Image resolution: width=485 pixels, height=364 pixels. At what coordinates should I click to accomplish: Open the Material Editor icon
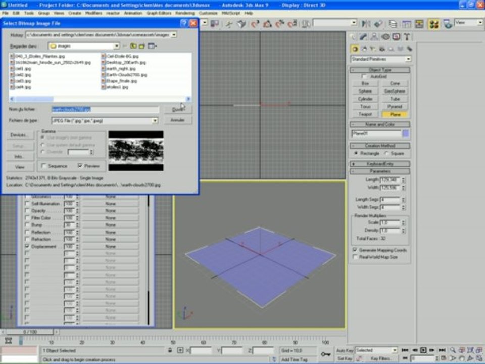click(433, 24)
